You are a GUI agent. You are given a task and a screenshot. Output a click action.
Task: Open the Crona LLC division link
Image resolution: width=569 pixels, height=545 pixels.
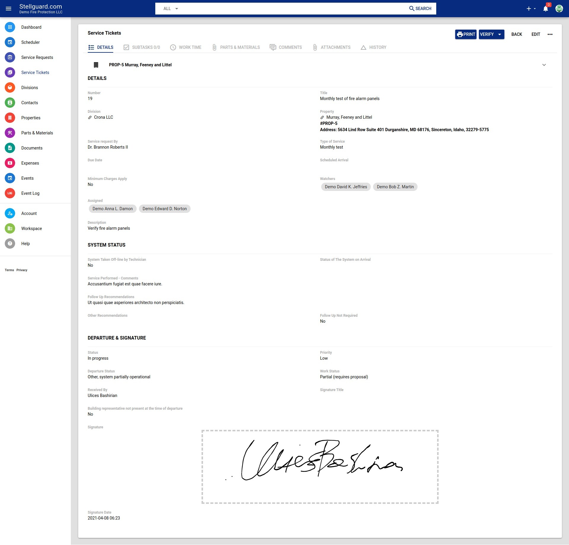tap(103, 118)
